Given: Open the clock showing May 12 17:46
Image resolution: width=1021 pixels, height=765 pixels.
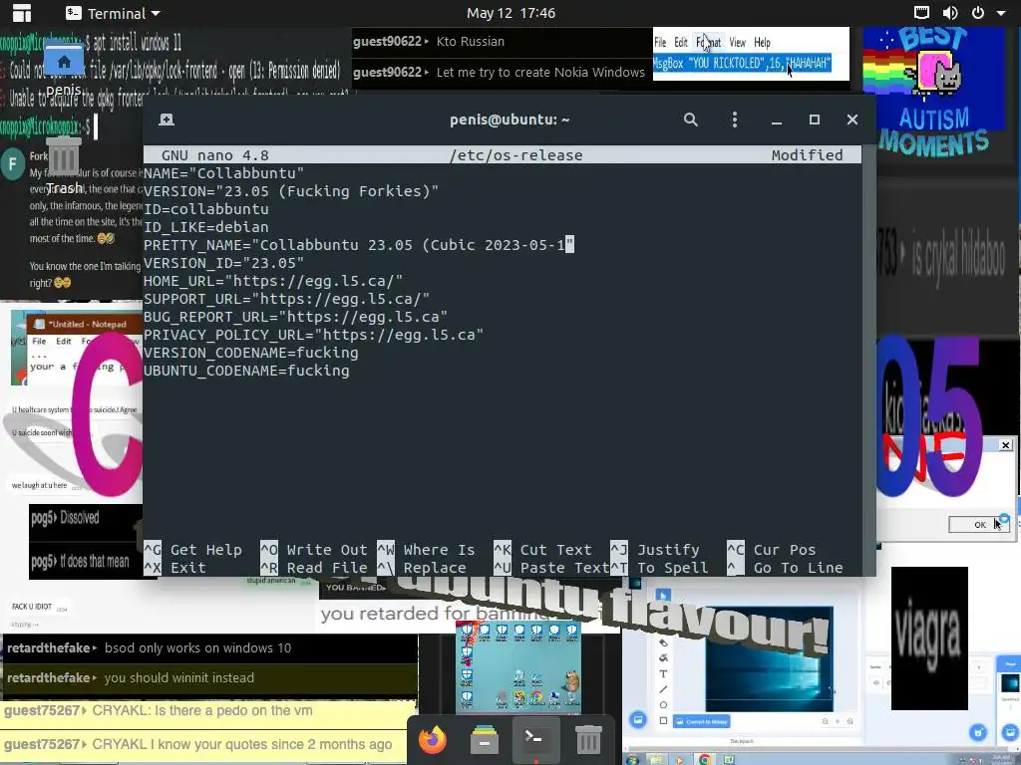Looking at the screenshot, I should point(510,13).
